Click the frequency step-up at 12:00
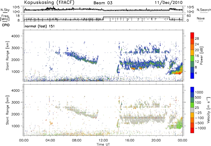 tap(103, 18)
